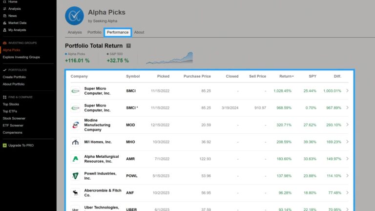Expand the SMCI * row chevron
375x211 pixels.
(347, 107)
